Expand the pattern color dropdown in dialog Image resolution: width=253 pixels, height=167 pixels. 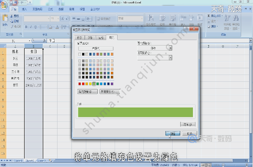[170, 48]
